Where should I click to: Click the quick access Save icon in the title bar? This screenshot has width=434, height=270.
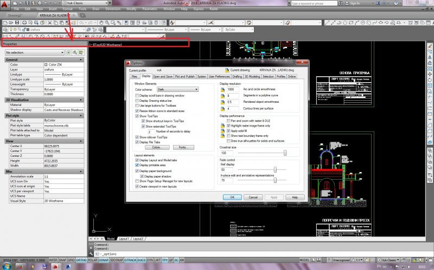tap(27, 3)
